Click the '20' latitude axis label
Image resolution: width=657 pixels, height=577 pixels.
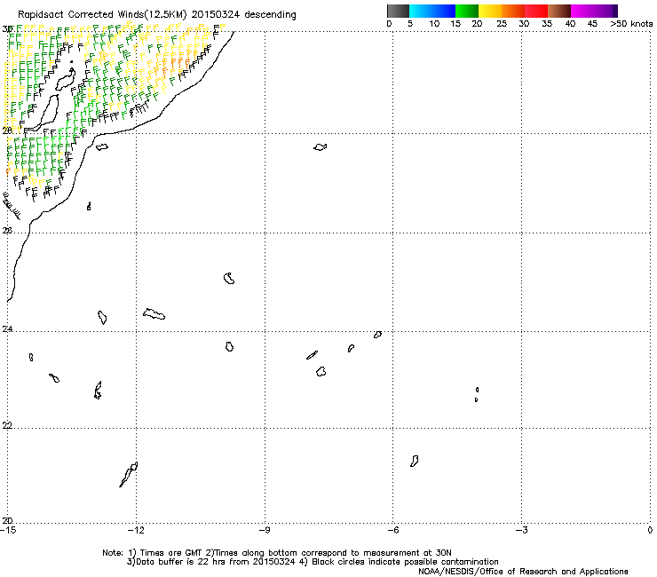[7, 521]
